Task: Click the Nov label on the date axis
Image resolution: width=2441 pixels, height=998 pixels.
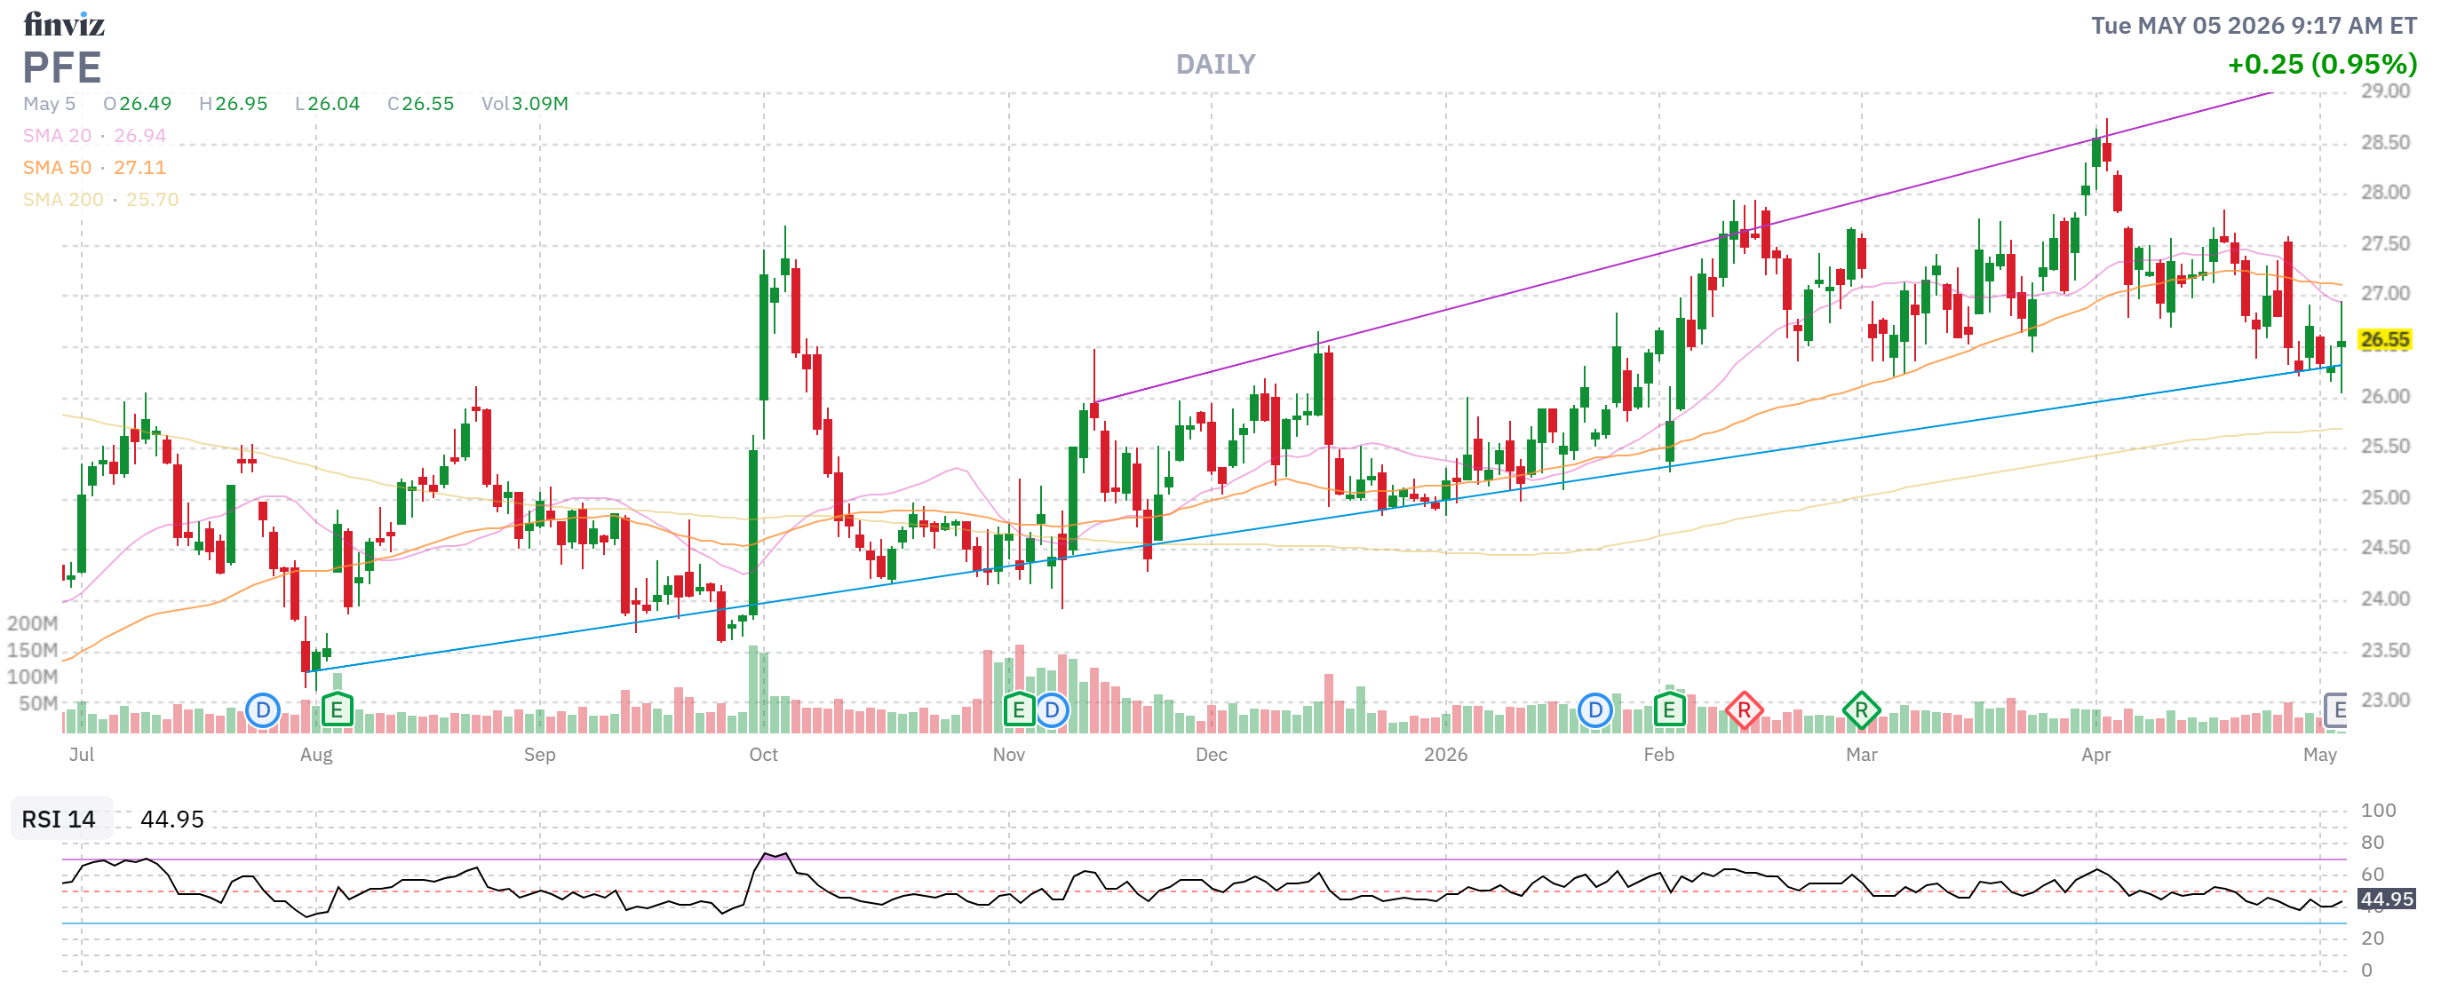Action: coord(1009,755)
